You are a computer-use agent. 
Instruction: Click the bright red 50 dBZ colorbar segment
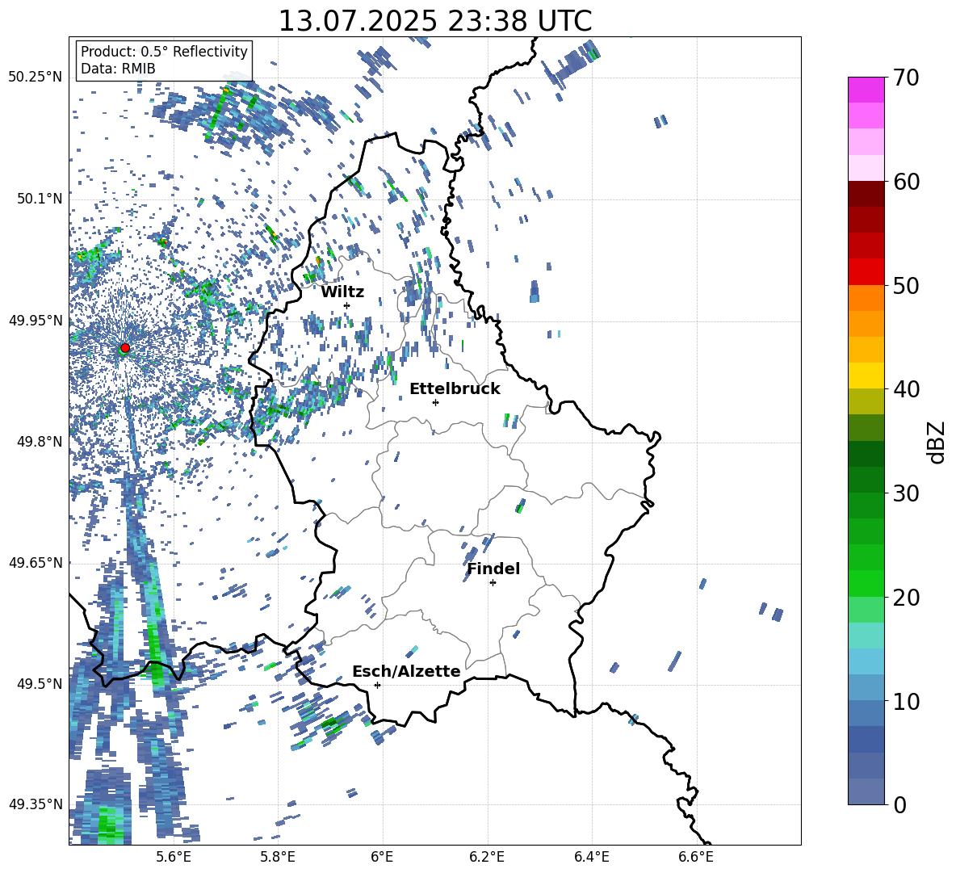(x=866, y=272)
